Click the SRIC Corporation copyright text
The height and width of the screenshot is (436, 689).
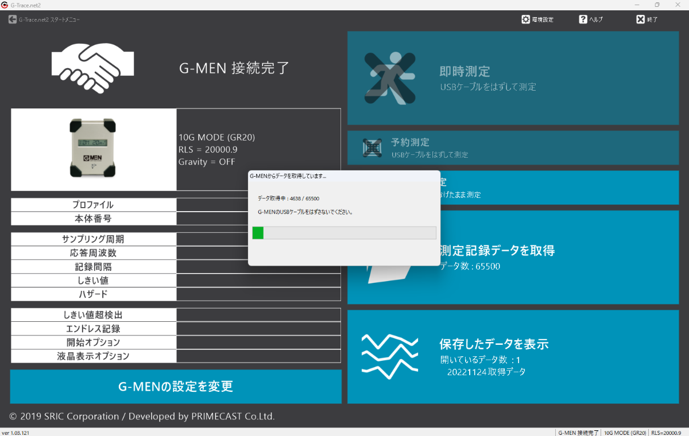(x=142, y=416)
